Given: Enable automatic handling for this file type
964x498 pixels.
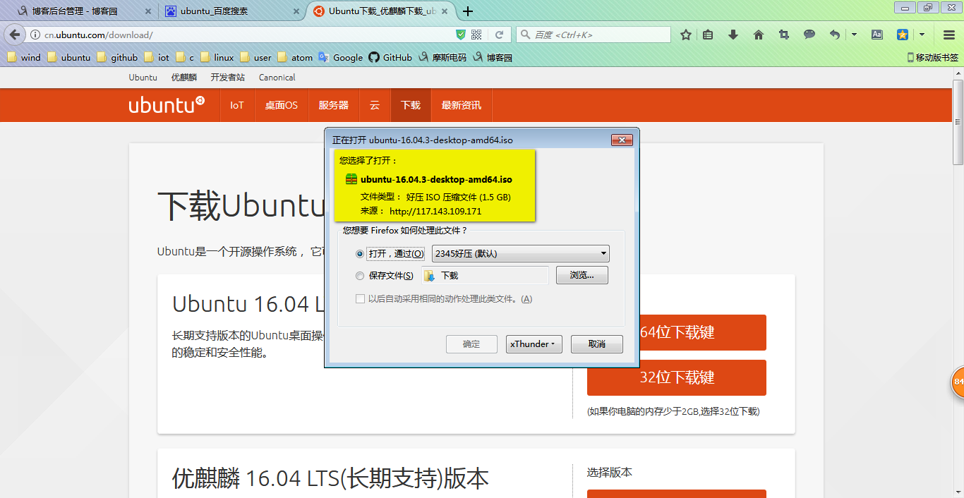Looking at the screenshot, I should pos(361,298).
